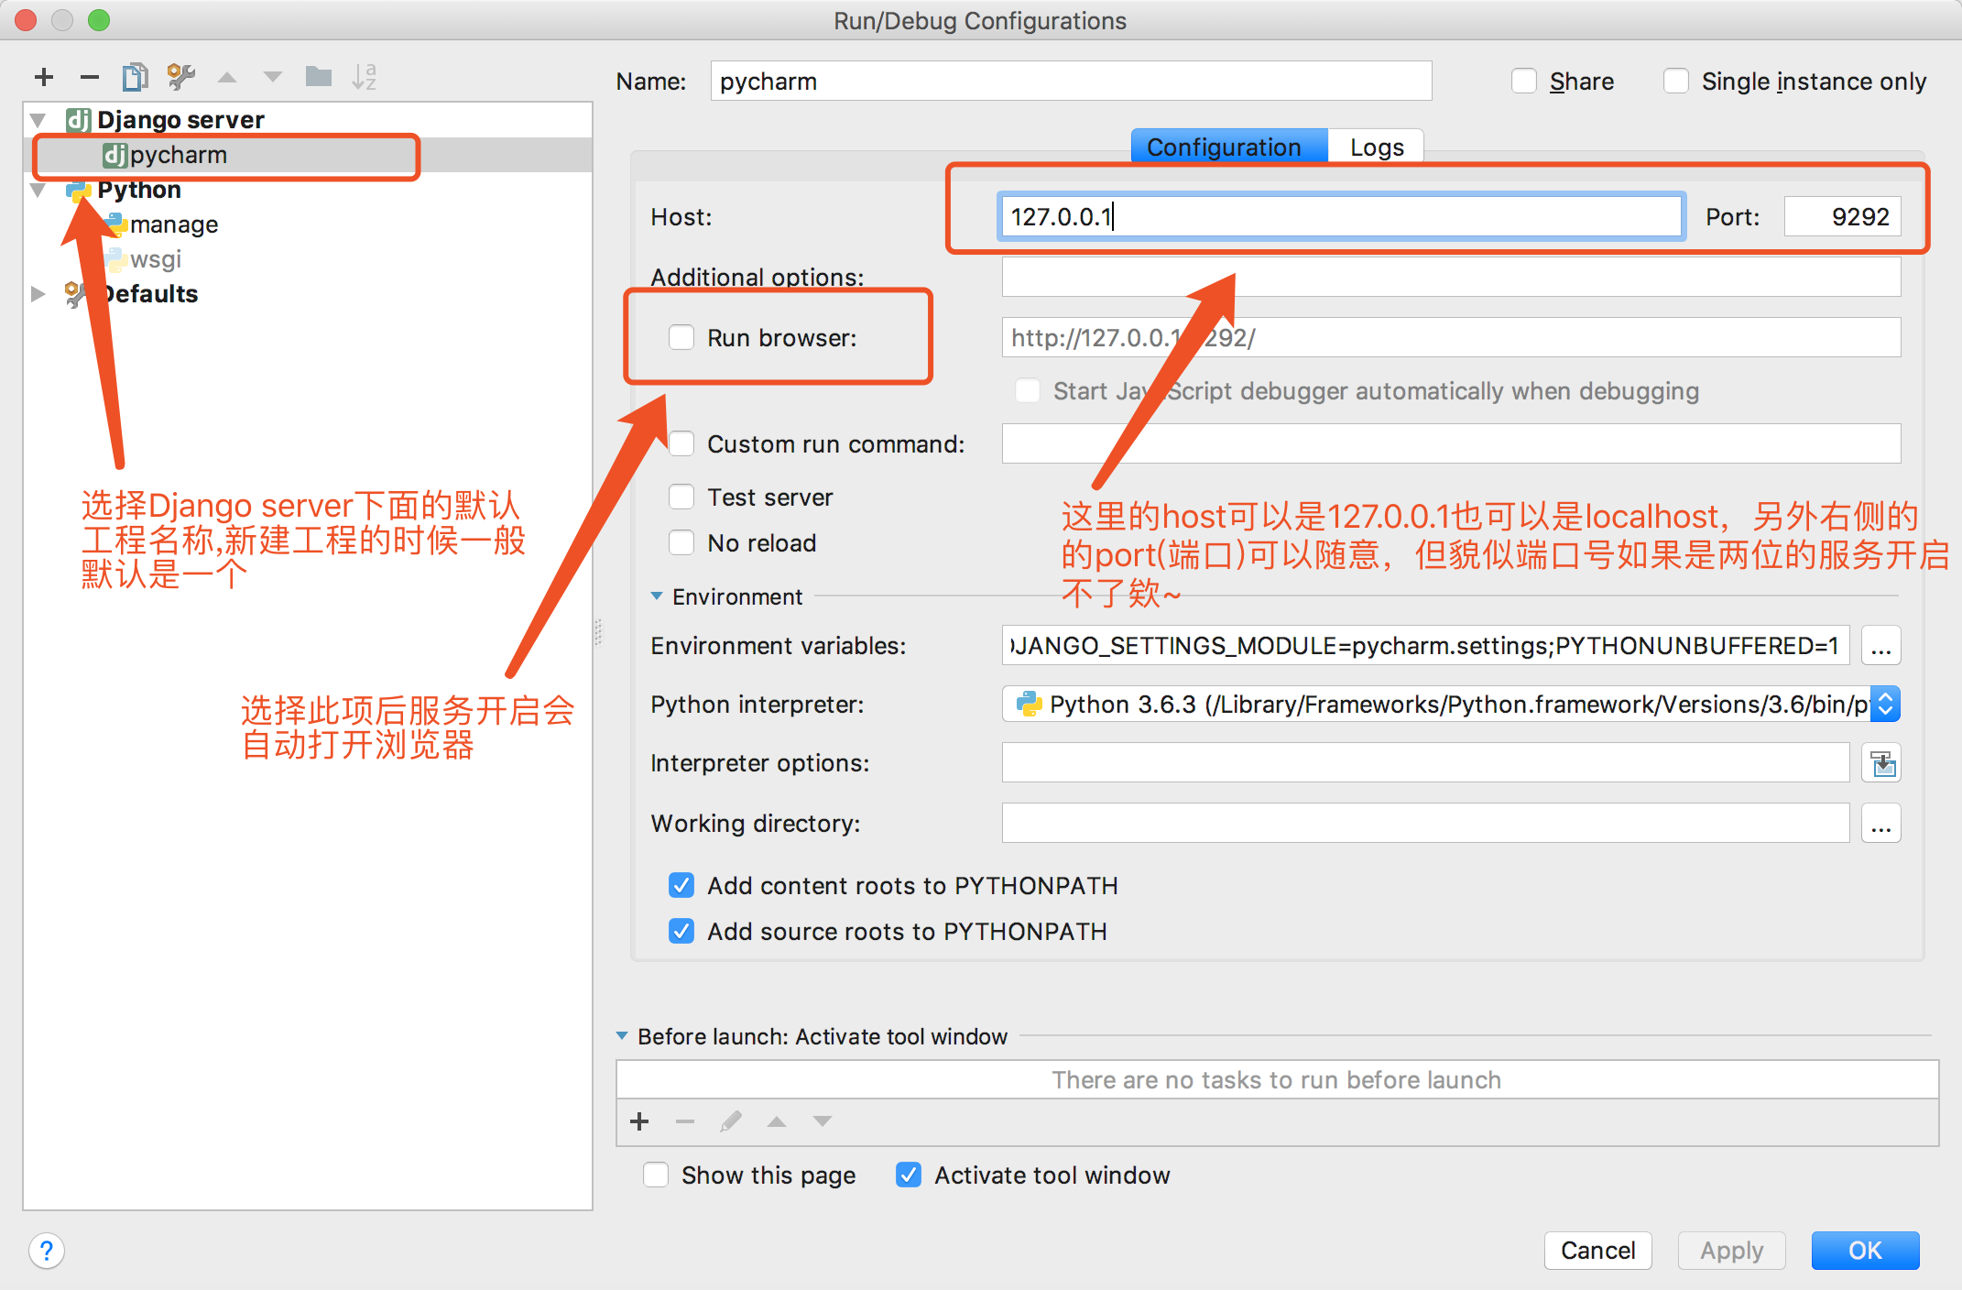
Task: Switch to the Logs tab
Action: (1376, 147)
